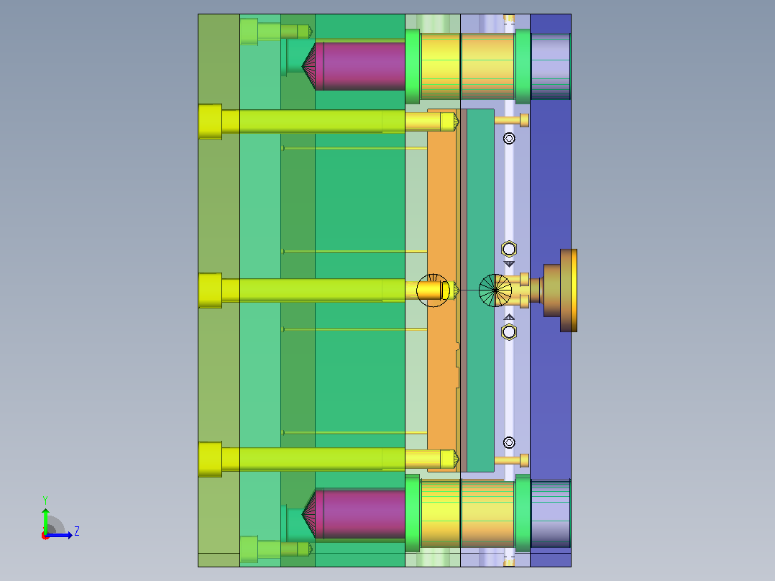Screen dimensions: 775x581
Task: Click the small socket screw circle above upper hex nut
Action: (509, 139)
